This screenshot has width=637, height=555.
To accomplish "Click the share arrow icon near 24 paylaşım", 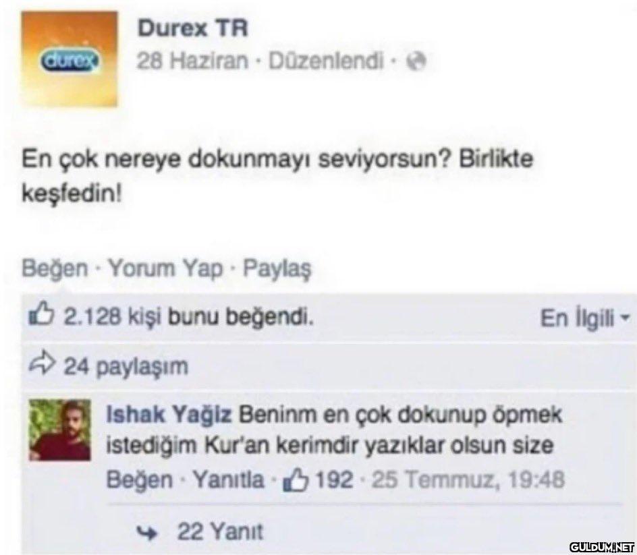I will (41, 365).
